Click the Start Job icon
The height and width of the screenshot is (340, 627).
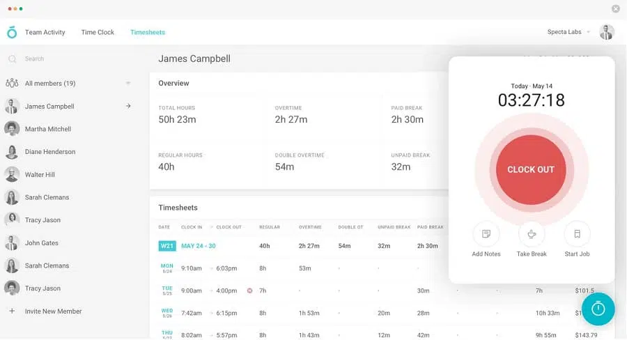pyautogui.click(x=577, y=234)
